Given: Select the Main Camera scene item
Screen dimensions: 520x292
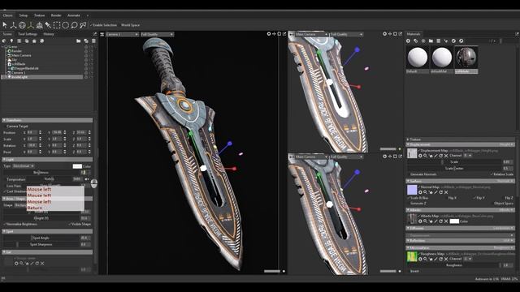Looking at the screenshot, I should point(21,55).
